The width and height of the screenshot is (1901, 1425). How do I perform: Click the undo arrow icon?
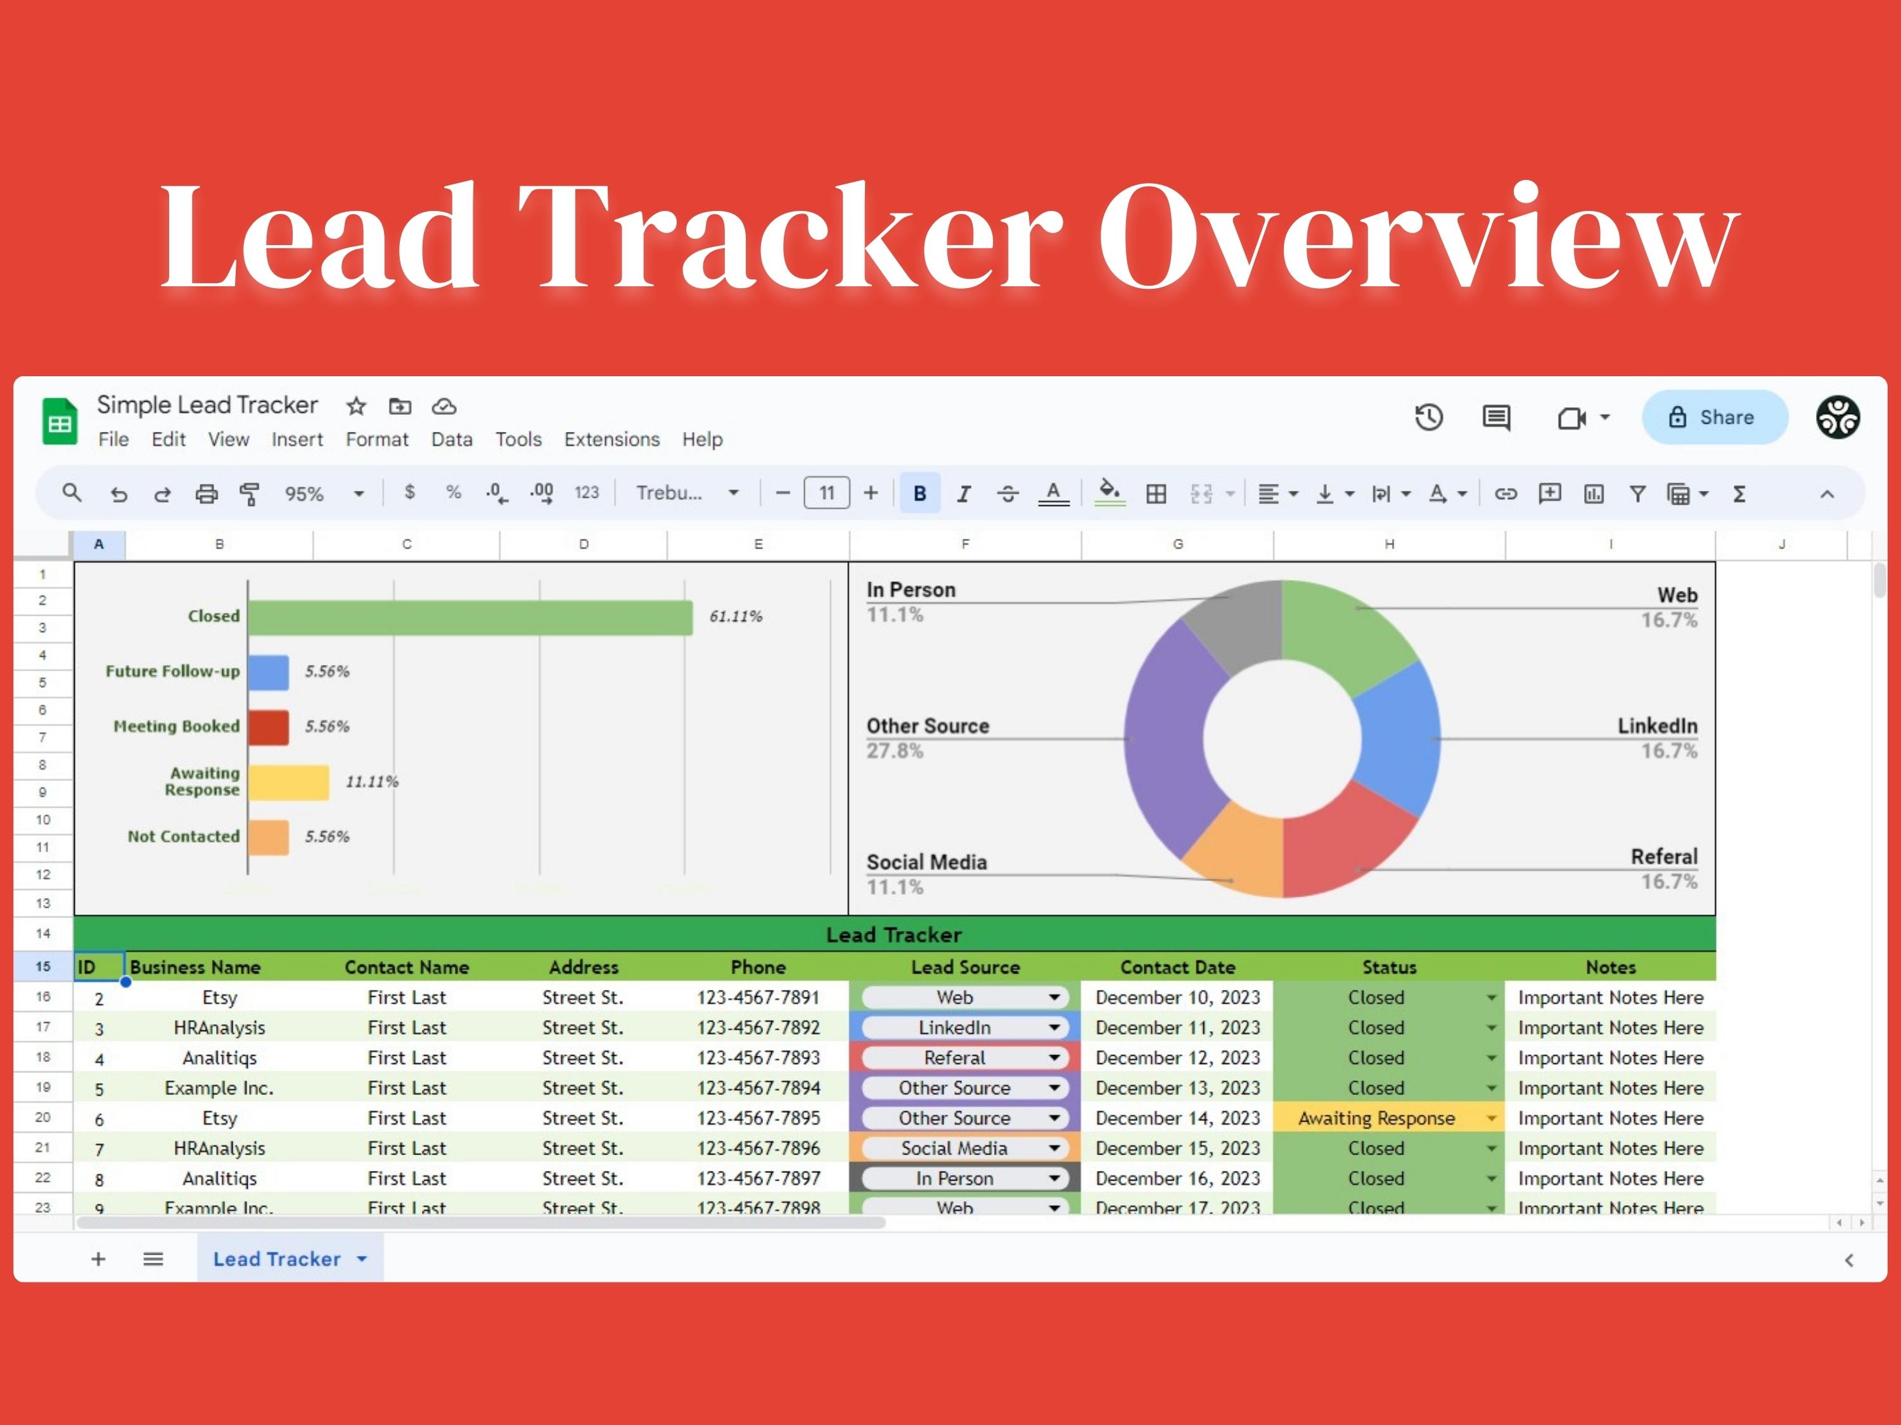118,494
